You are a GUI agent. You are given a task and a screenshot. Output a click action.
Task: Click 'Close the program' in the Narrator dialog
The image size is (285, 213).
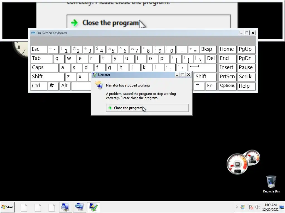click(x=148, y=108)
